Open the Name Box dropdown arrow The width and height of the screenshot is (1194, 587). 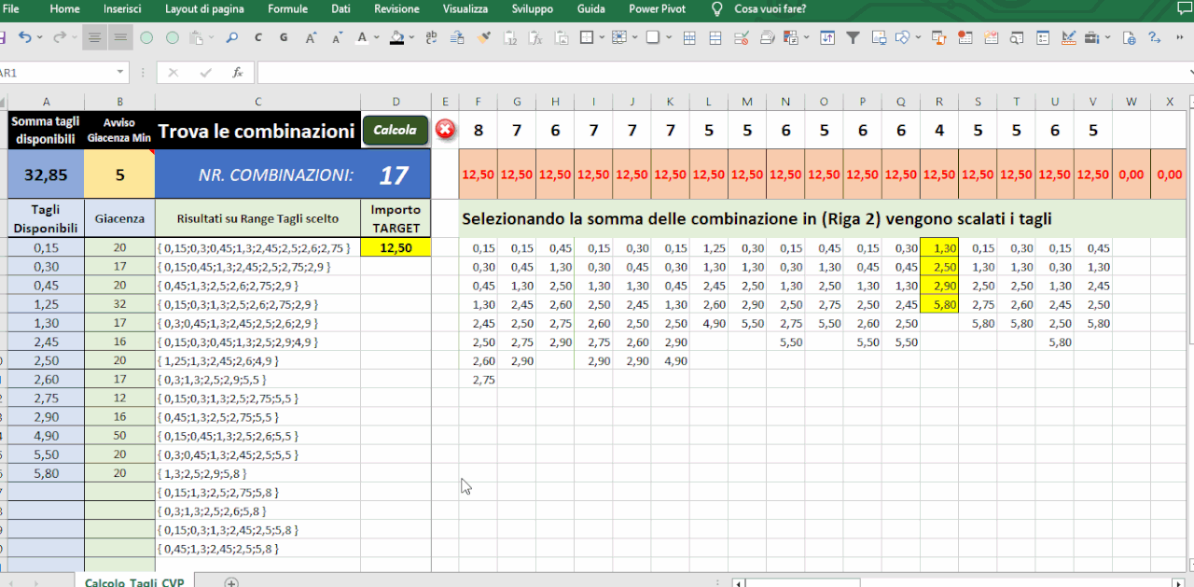tap(120, 73)
